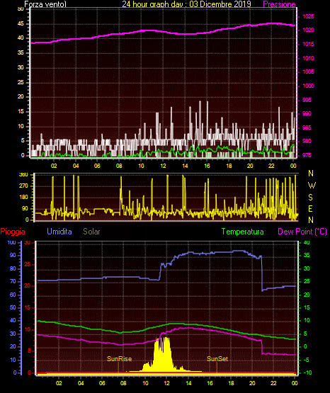The height and width of the screenshot is (393, 330).
Task: Select the green 'Temperatura' legend label
Action: pos(243,232)
